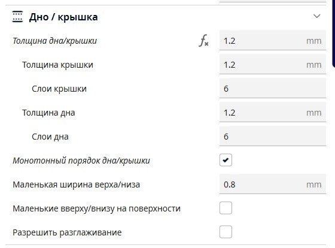335x248 pixels.
Task: Select the Слои крышки setting label
Action: tap(59, 89)
